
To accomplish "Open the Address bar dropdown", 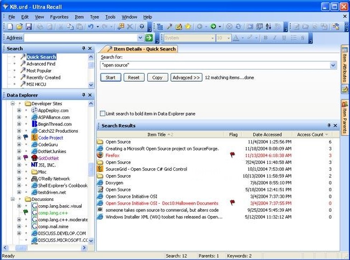I will coord(140,38).
